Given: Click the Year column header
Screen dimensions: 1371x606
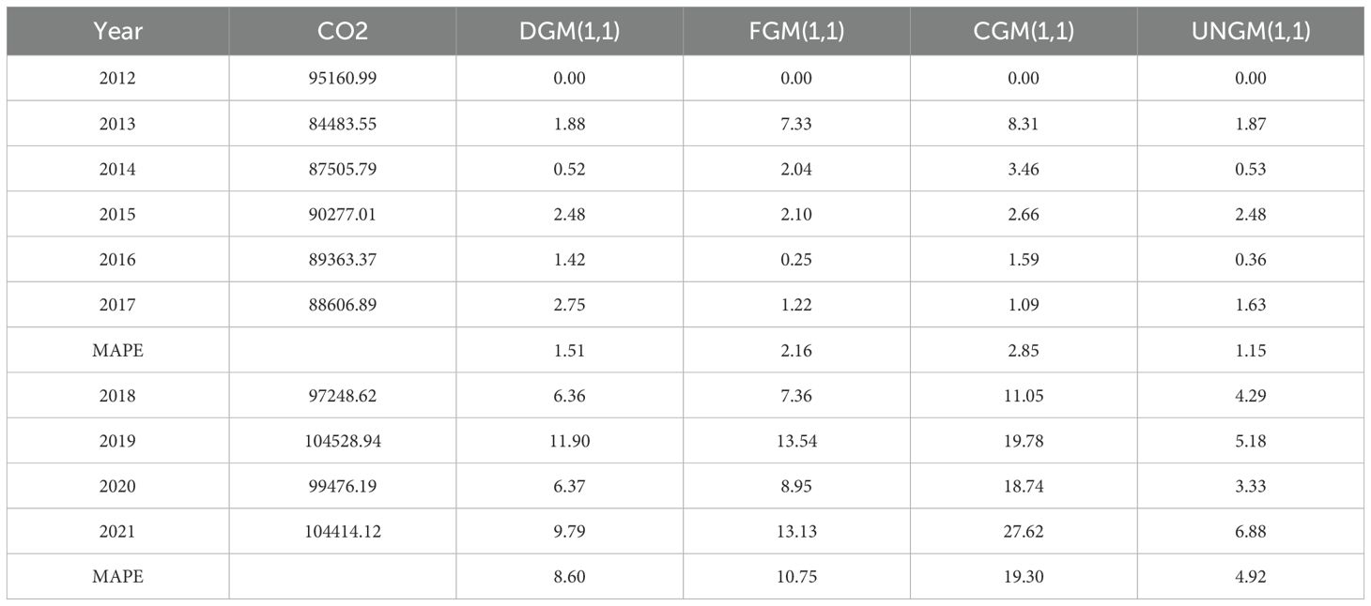Looking at the screenshot, I should point(118,31).
